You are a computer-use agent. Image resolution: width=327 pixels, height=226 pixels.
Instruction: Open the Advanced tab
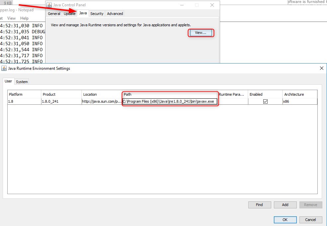pyautogui.click(x=115, y=14)
